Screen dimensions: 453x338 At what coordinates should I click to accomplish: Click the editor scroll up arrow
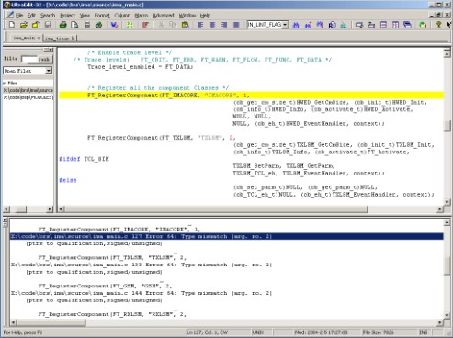pos(447,53)
